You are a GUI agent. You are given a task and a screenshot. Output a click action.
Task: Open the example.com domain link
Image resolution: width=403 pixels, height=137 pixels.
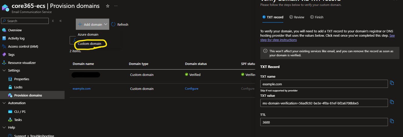[82, 89]
